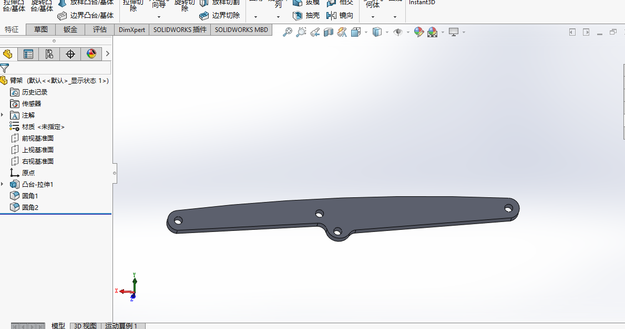625x329 pixels.
Task: Select the 传感器 tree item
Action: click(x=26, y=104)
